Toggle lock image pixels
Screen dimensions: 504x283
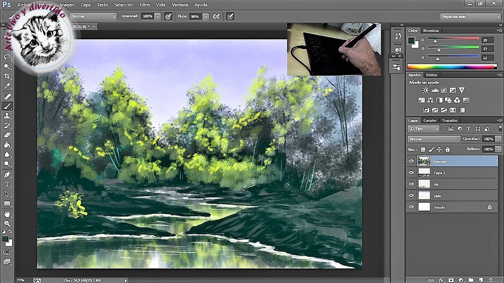pos(431,149)
